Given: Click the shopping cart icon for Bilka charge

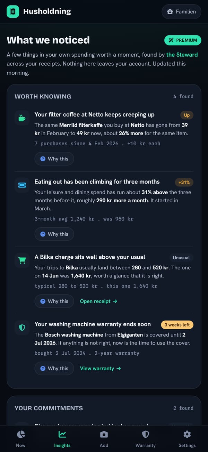Looking at the screenshot, I should (x=22, y=260).
